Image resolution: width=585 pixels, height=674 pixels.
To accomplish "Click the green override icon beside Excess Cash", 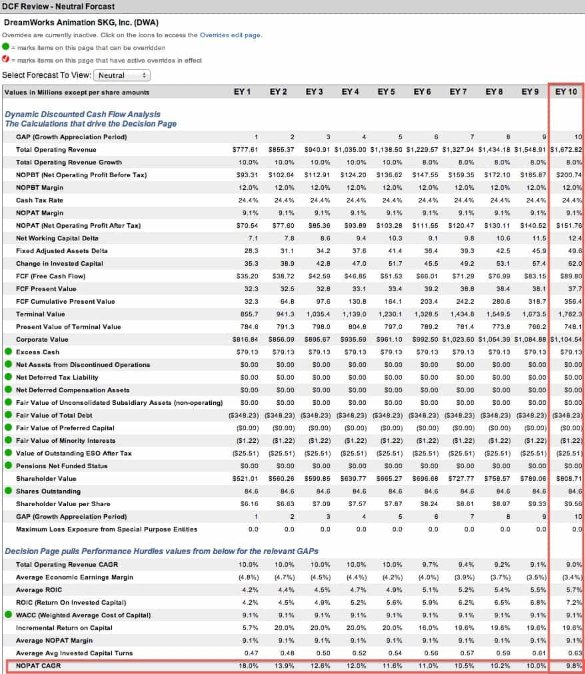I will coord(8,351).
